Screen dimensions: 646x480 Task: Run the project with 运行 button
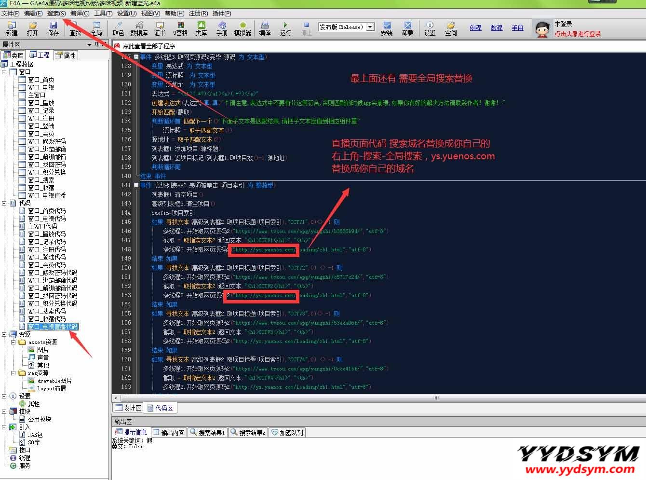[x=285, y=28]
